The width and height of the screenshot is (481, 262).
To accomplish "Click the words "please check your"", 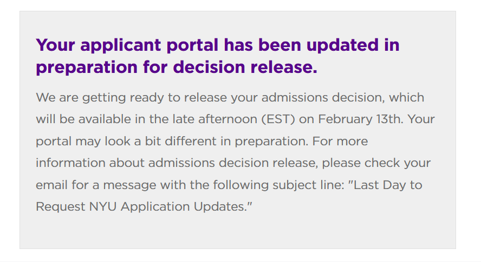I will point(376,163).
